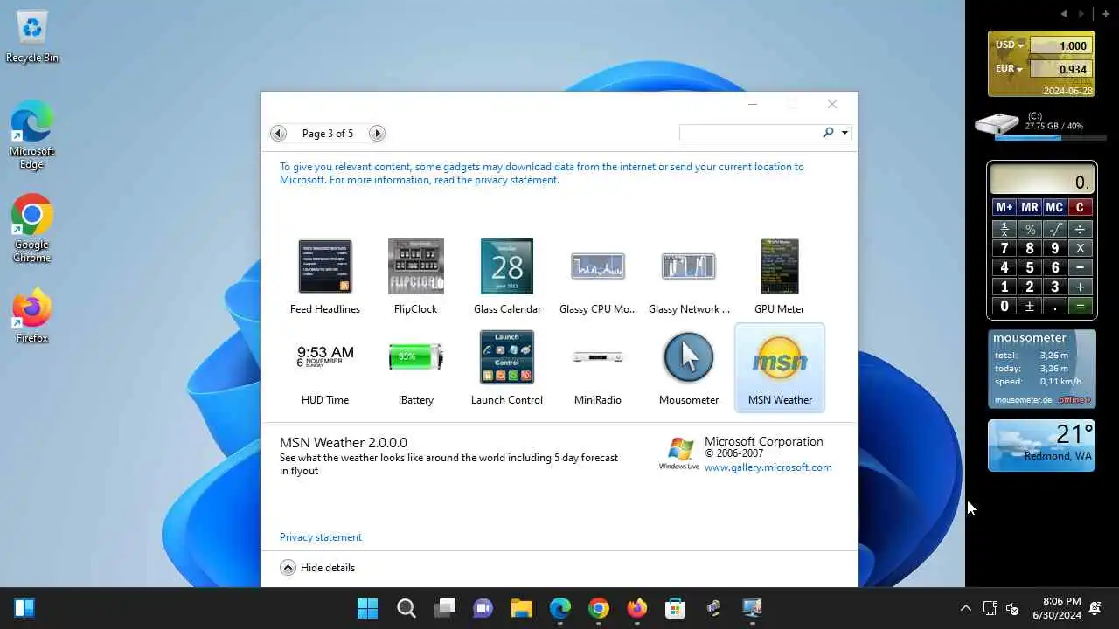The height and width of the screenshot is (629, 1119).
Task: Click calculator digit 0 key
Action: point(1004,306)
